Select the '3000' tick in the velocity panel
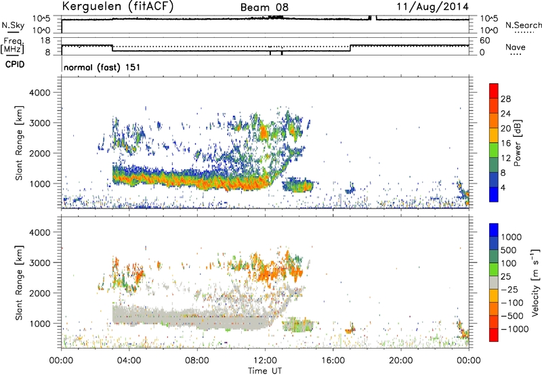The height and width of the screenshot is (375, 542). (x=39, y=263)
